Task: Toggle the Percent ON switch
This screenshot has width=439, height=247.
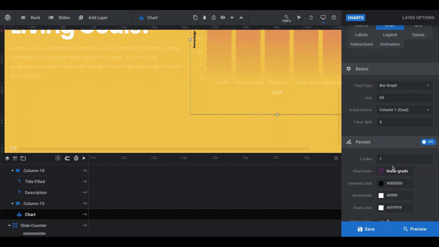Action: (428, 142)
